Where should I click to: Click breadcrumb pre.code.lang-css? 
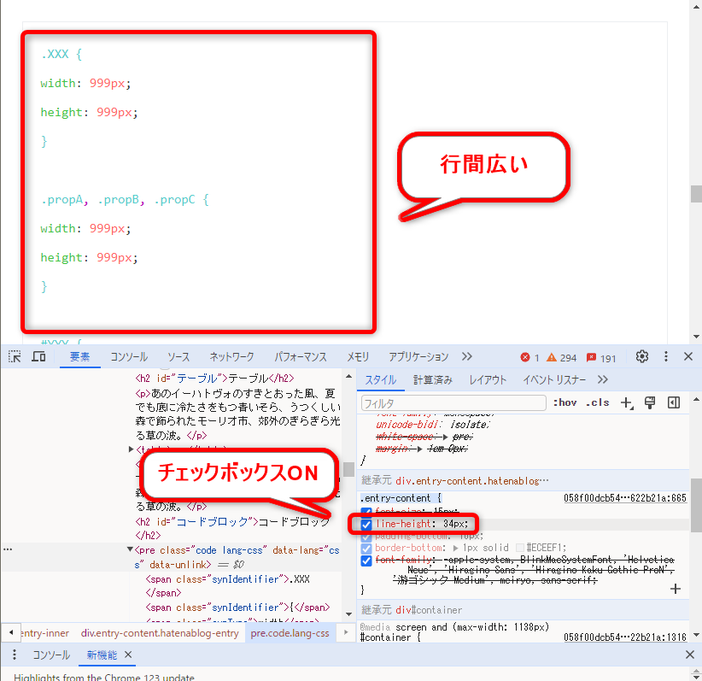coord(290,633)
